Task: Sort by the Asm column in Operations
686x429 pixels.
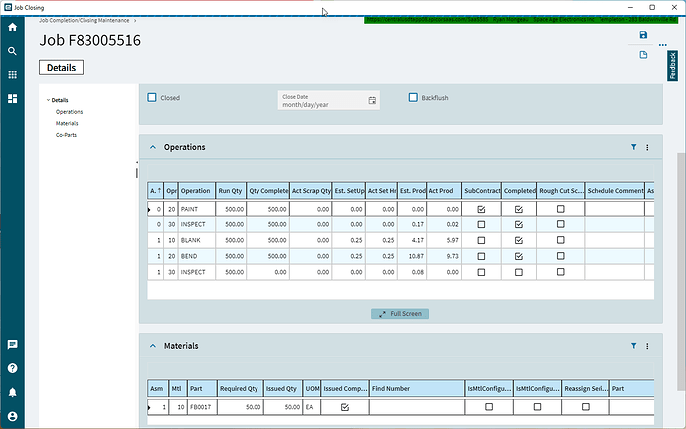Action: coord(155,191)
